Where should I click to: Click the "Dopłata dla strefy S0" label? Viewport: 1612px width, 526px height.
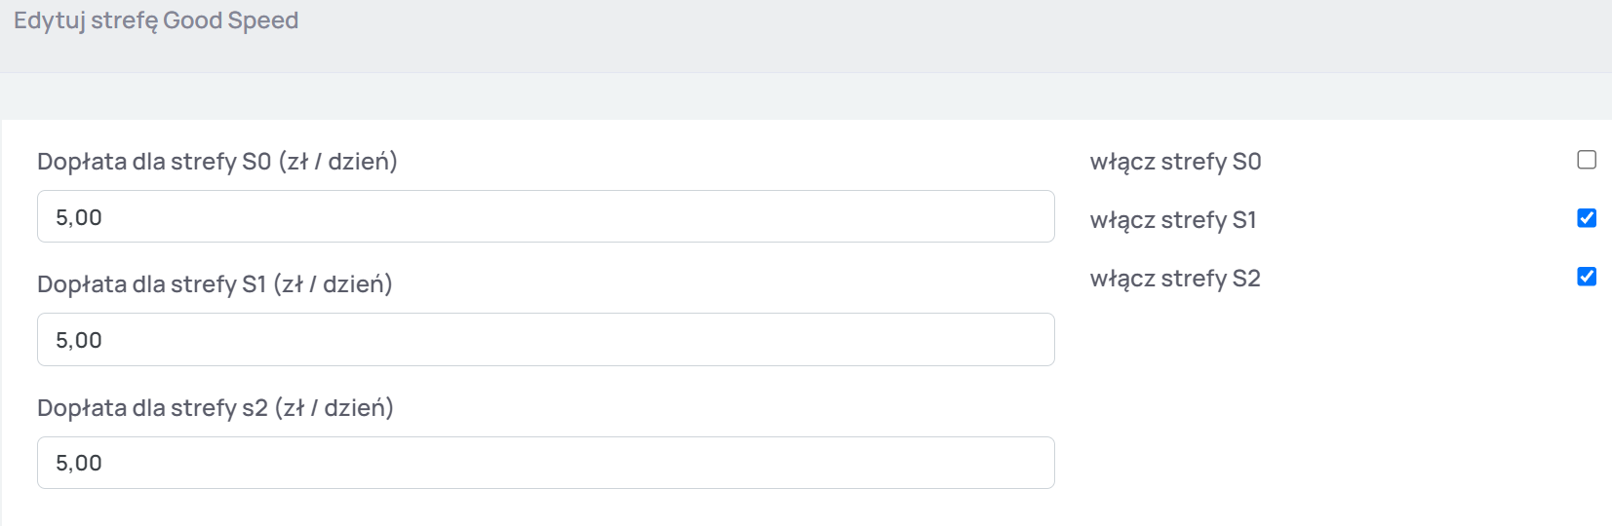point(156,162)
